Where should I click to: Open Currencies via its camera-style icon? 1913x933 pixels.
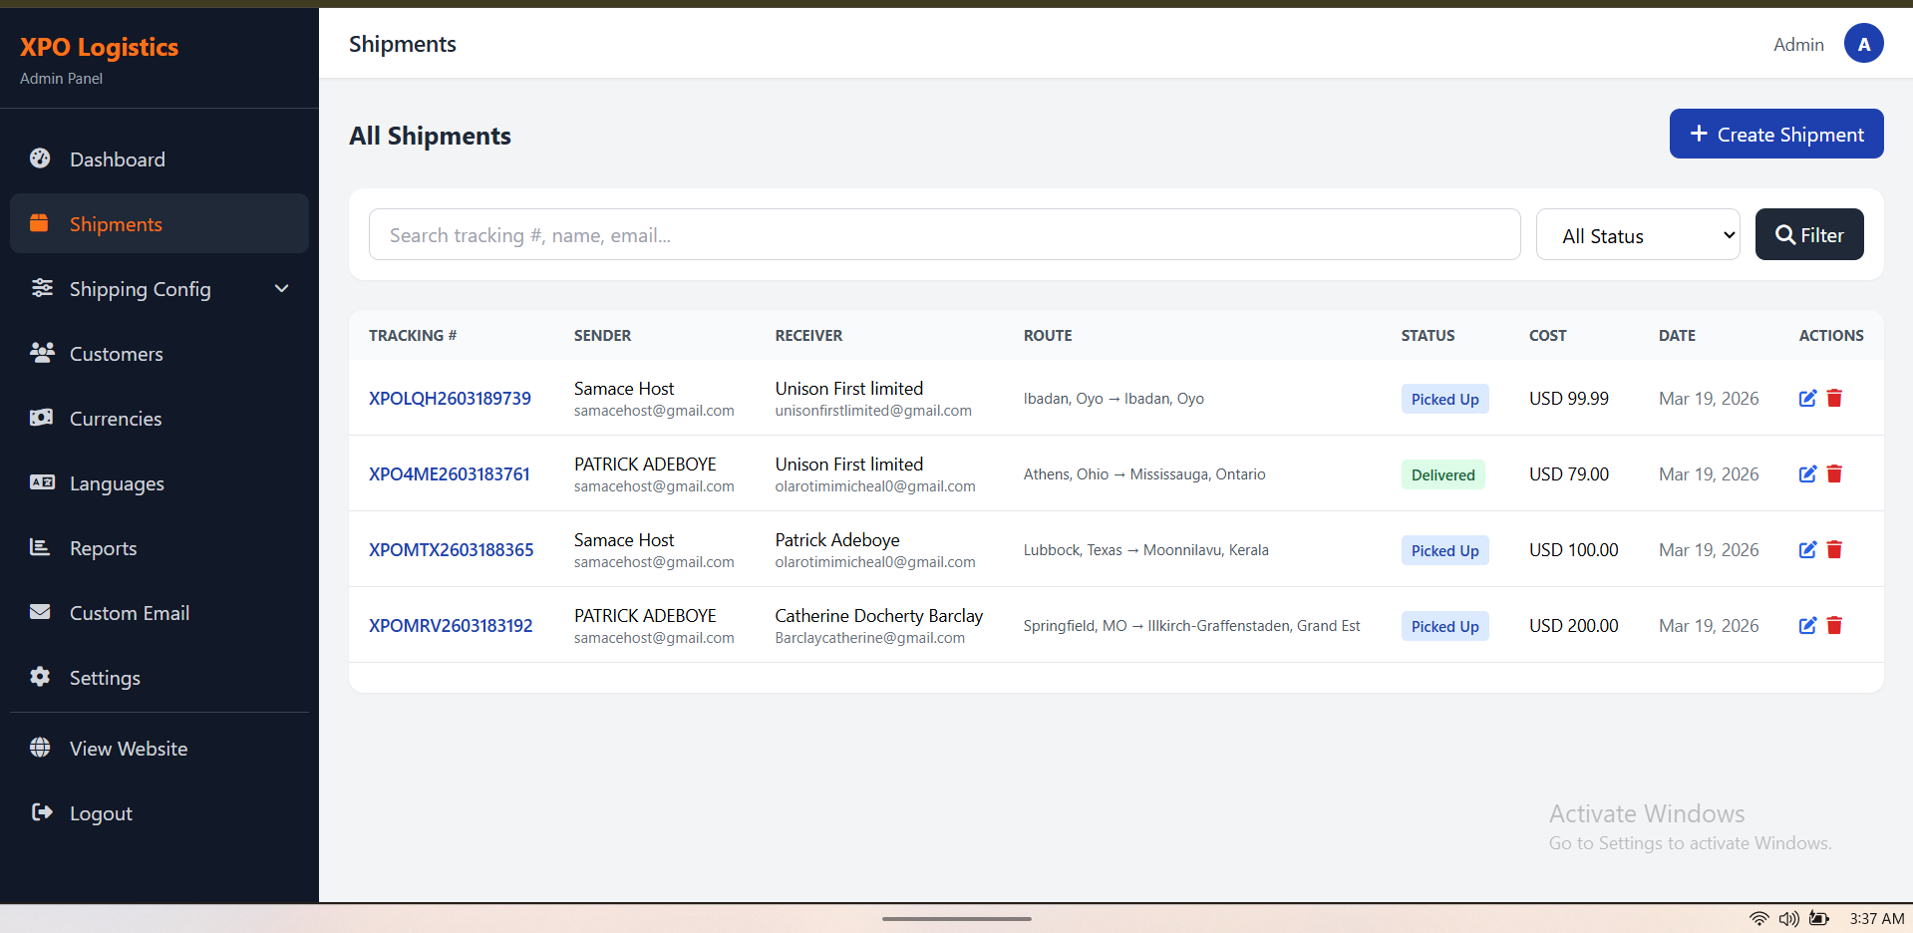40,418
